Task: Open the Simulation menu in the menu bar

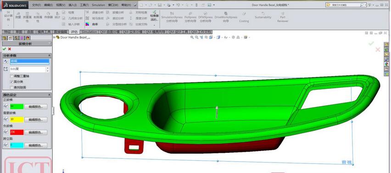Action: click(98, 5)
